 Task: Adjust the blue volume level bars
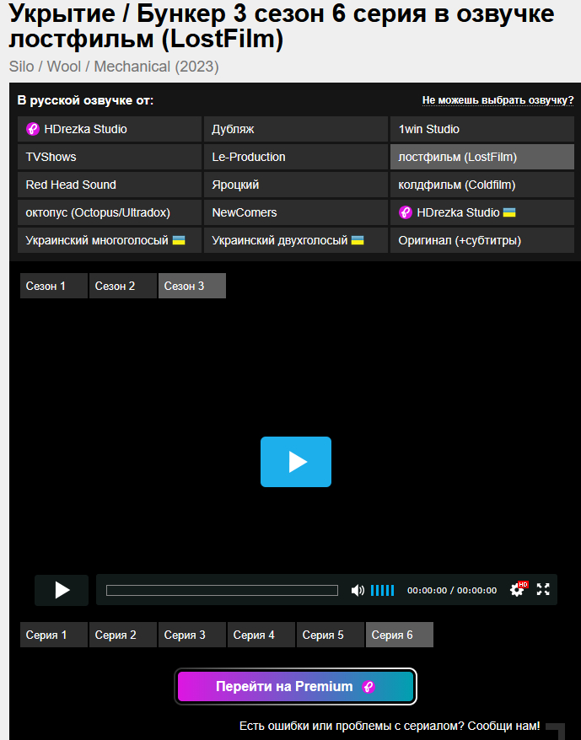click(382, 590)
